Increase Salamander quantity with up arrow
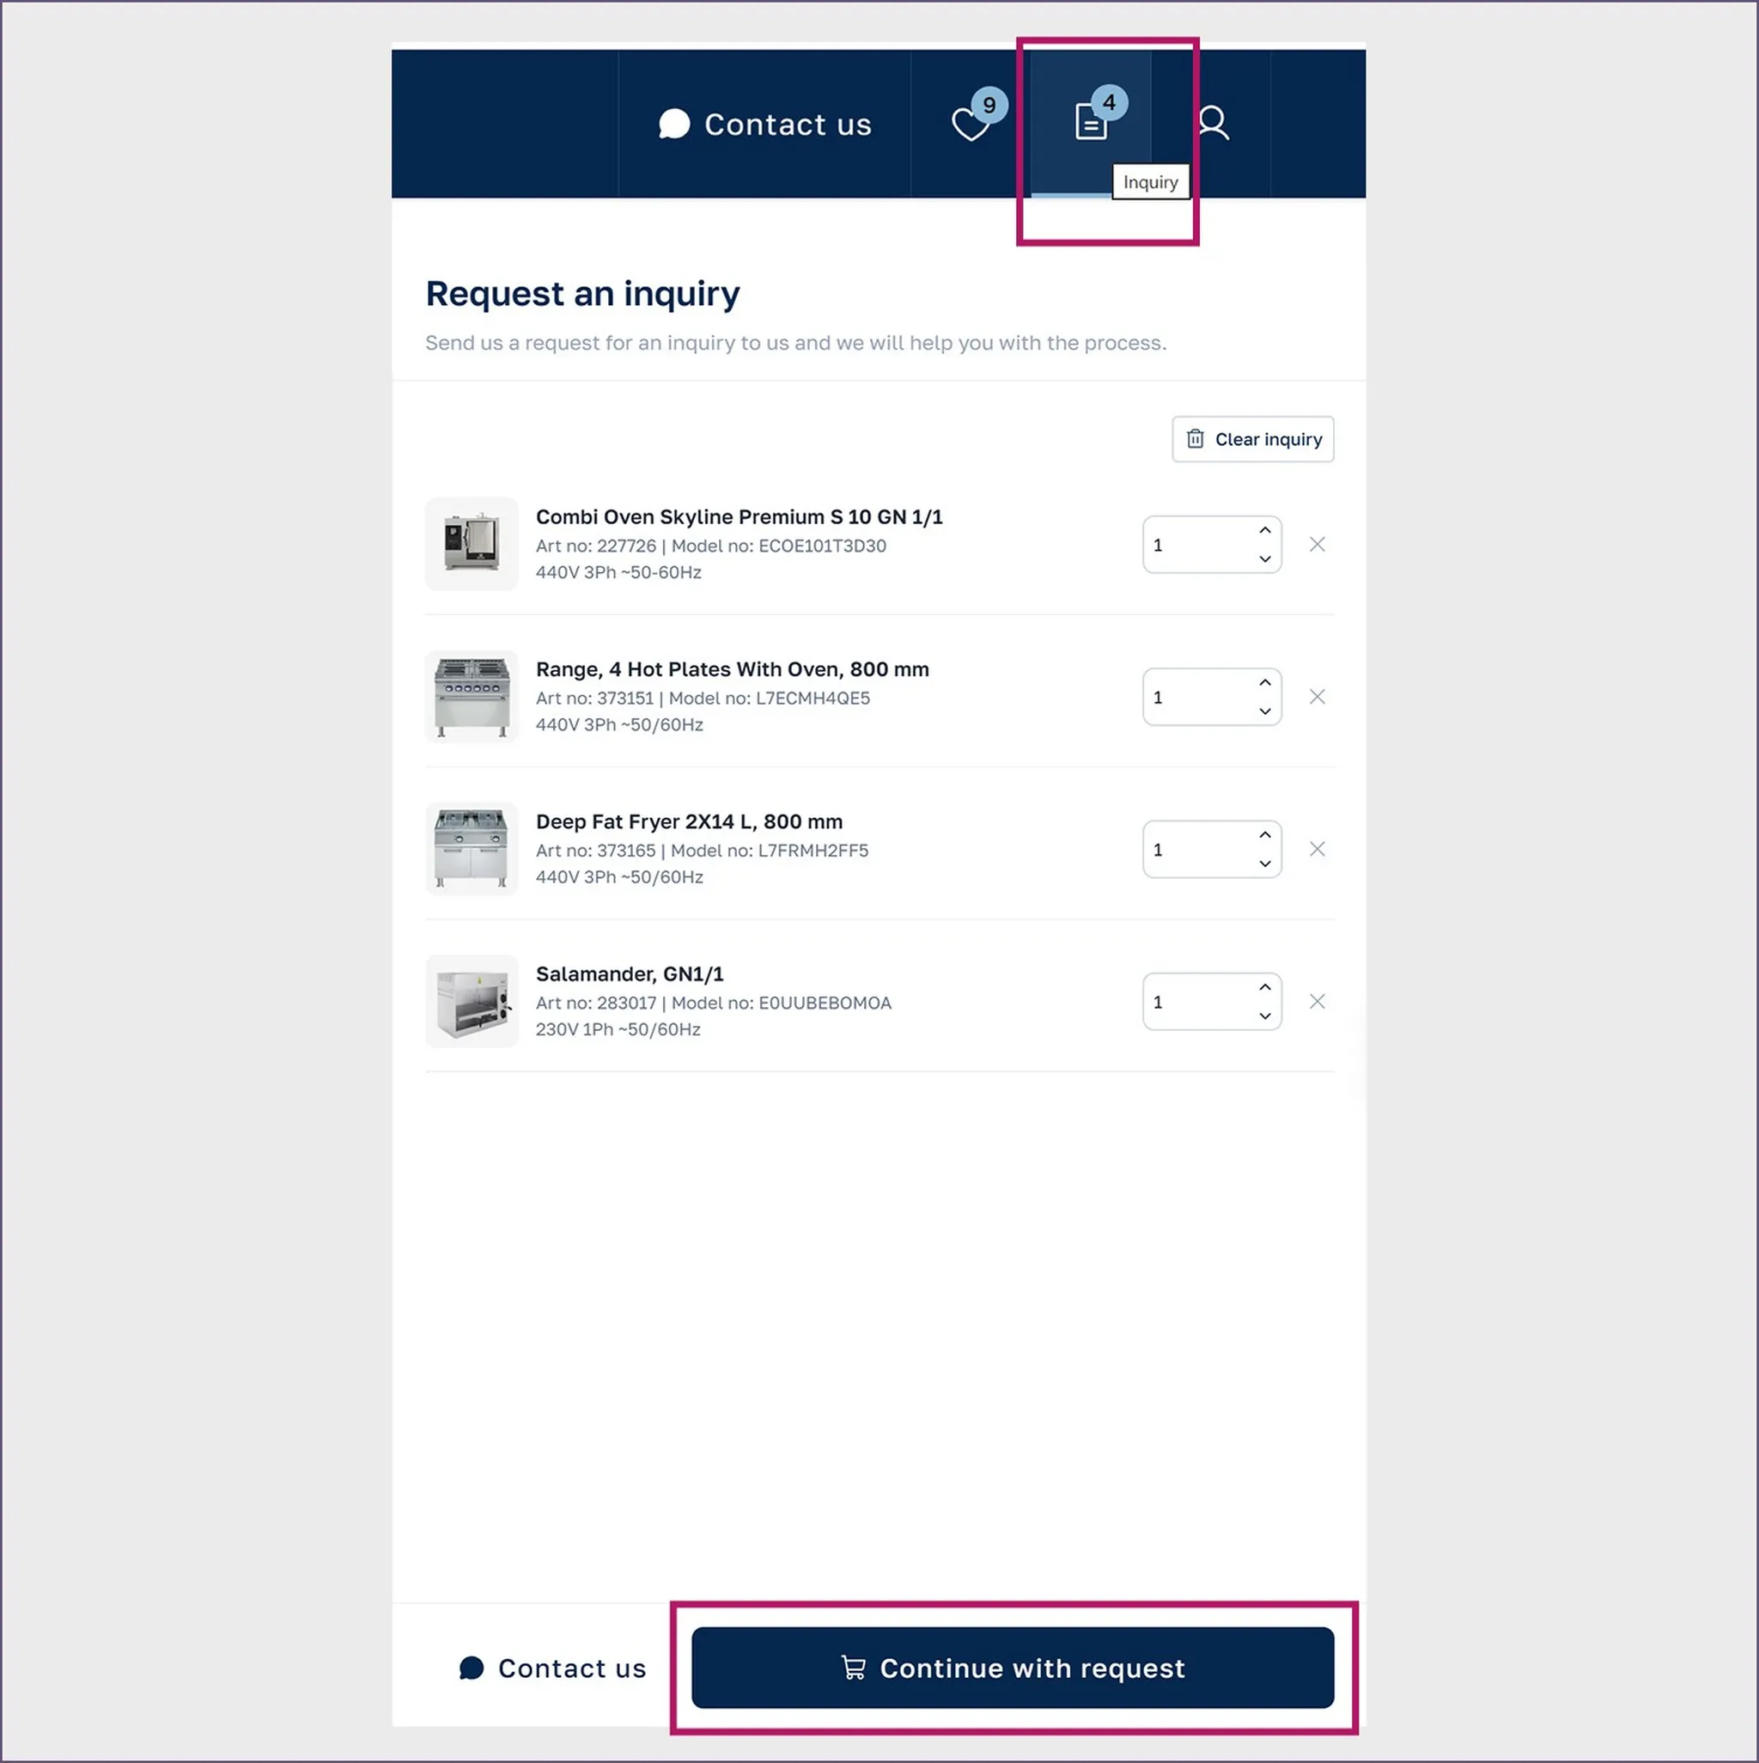Screen dimensions: 1759x1763 pyautogui.click(x=1264, y=987)
